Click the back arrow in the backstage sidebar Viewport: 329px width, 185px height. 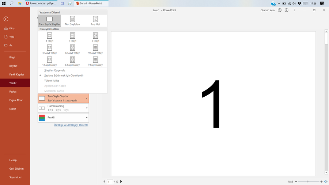click(x=5, y=19)
